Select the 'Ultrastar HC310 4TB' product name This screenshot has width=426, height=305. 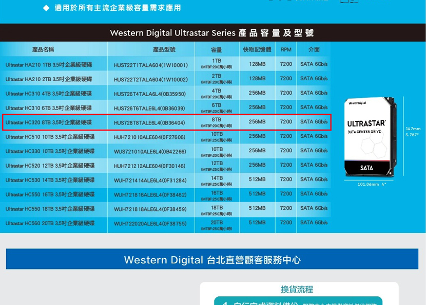click(49, 94)
